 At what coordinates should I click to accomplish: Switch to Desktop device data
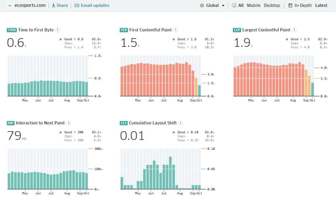click(x=272, y=6)
